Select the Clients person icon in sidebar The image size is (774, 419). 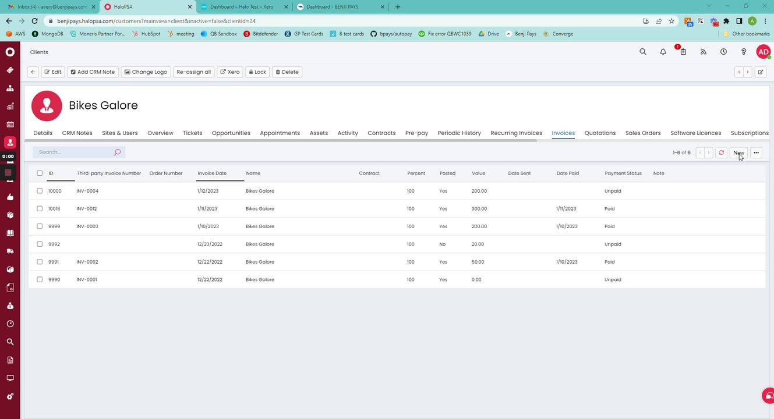10,142
